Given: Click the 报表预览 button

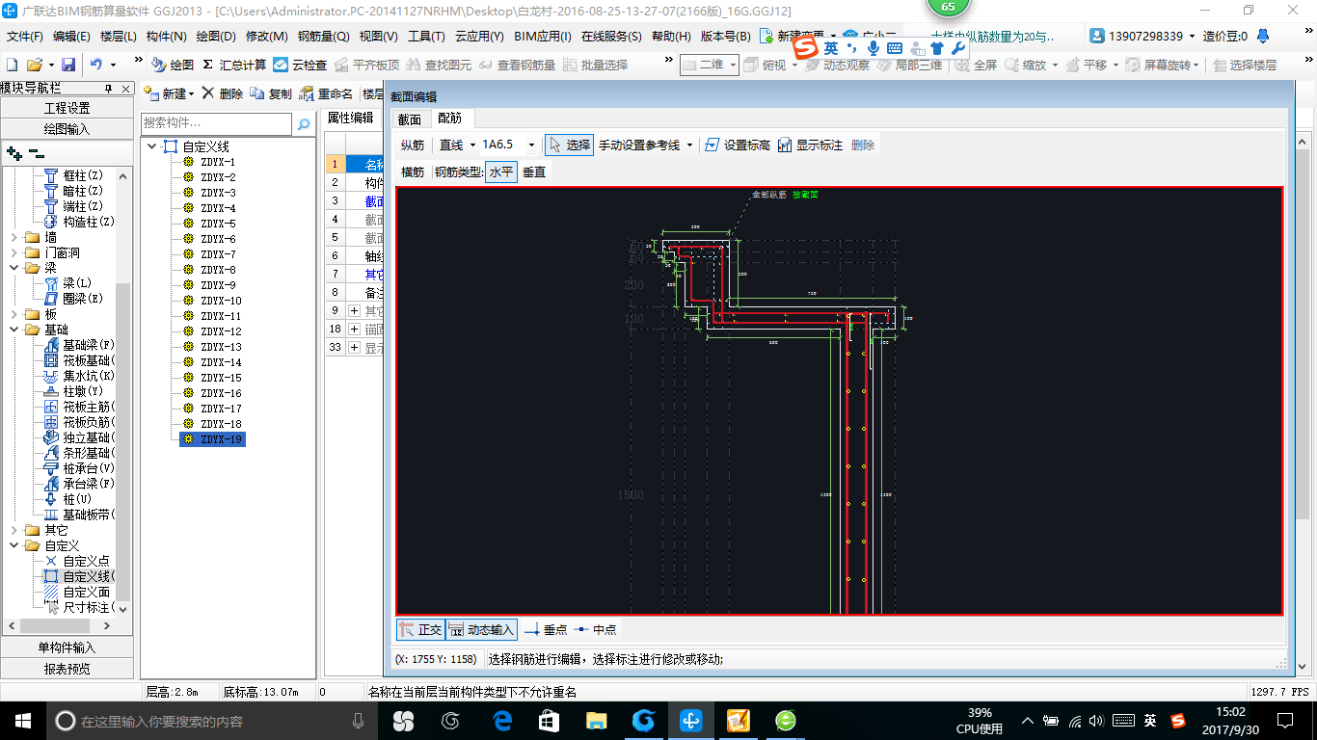Looking at the screenshot, I should 67,669.
